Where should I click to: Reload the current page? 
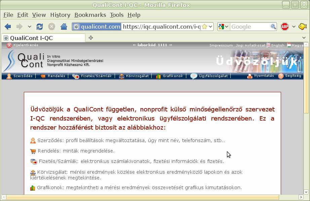point(40,27)
